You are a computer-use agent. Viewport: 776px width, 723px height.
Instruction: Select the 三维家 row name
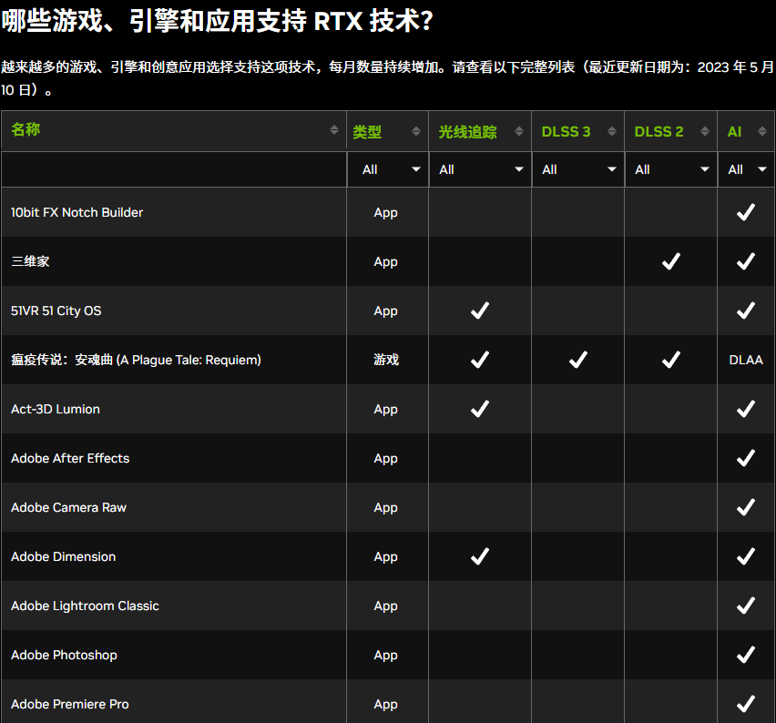tap(30, 261)
